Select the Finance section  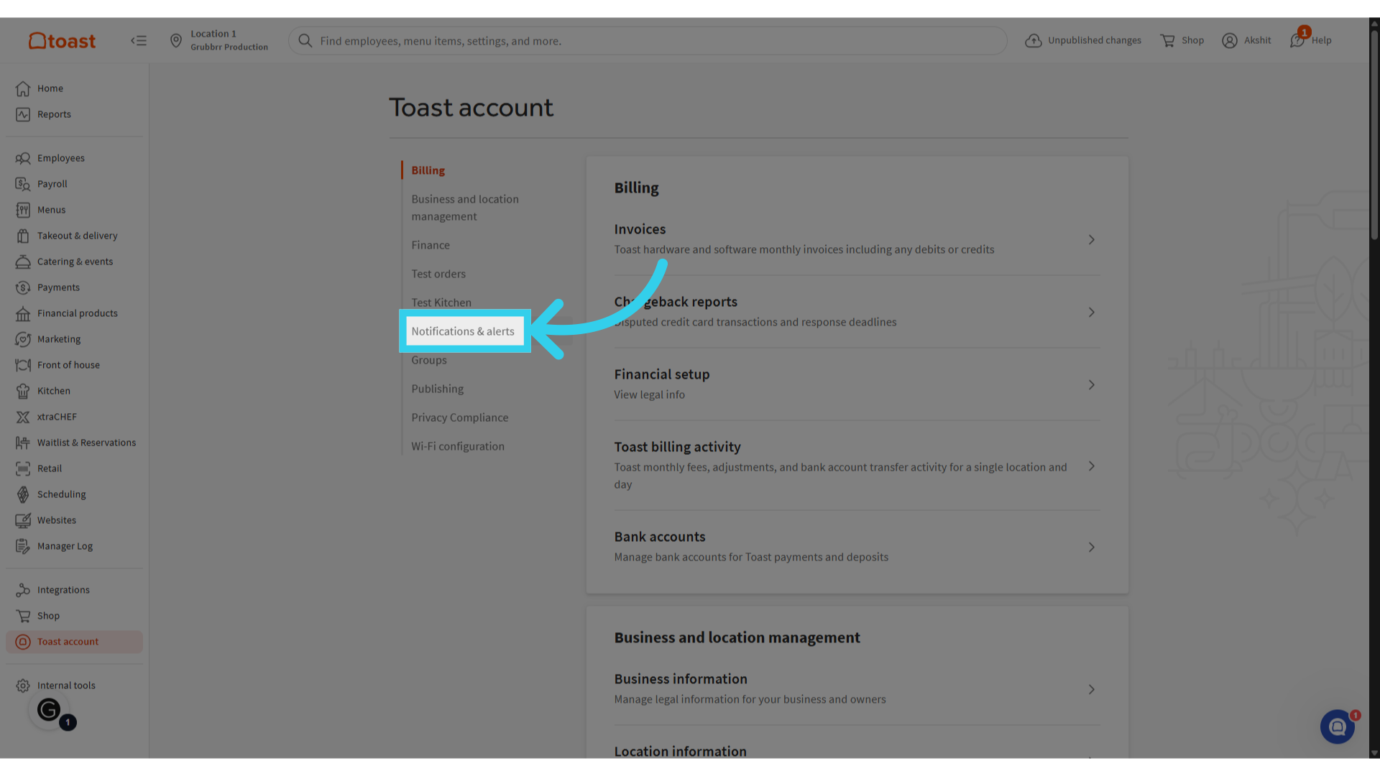coord(431,245)
